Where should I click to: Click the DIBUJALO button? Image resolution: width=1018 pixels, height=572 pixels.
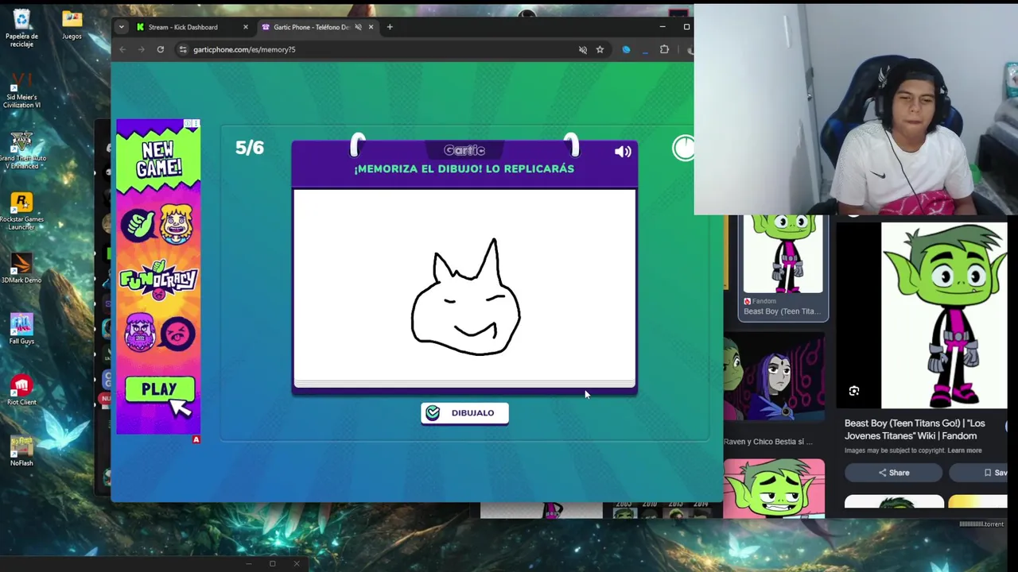pos(464,413)
